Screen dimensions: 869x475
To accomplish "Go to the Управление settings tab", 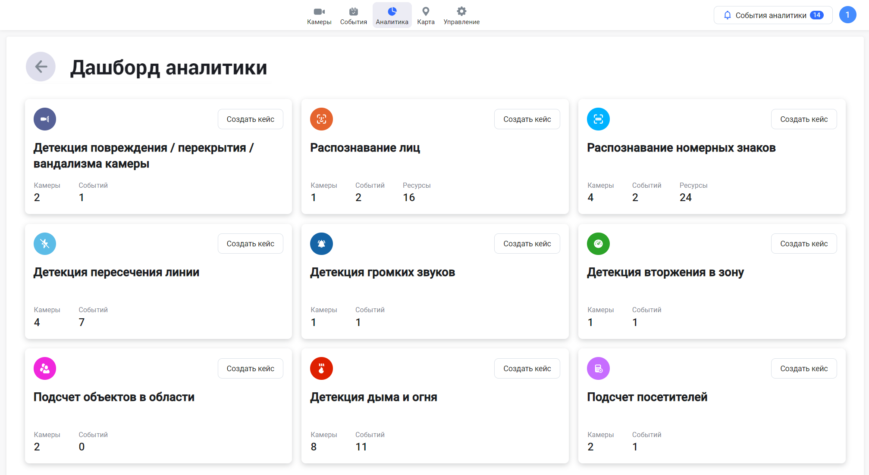I will pyautogui.click(x=461, y=16).
